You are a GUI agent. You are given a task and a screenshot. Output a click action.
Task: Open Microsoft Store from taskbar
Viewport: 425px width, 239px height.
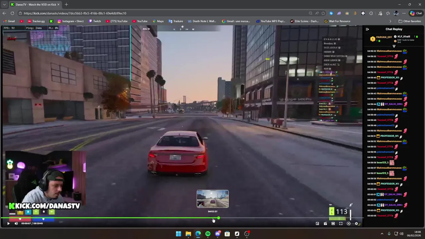tap(227, 234)
